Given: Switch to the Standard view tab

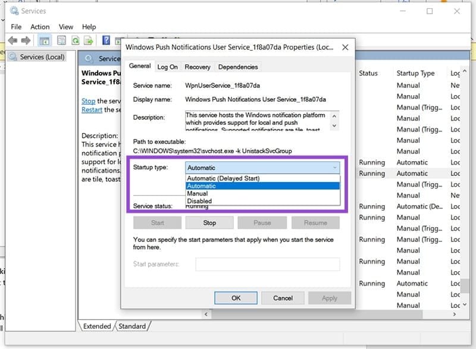Looking at the screenshot, I should [132, 326].
